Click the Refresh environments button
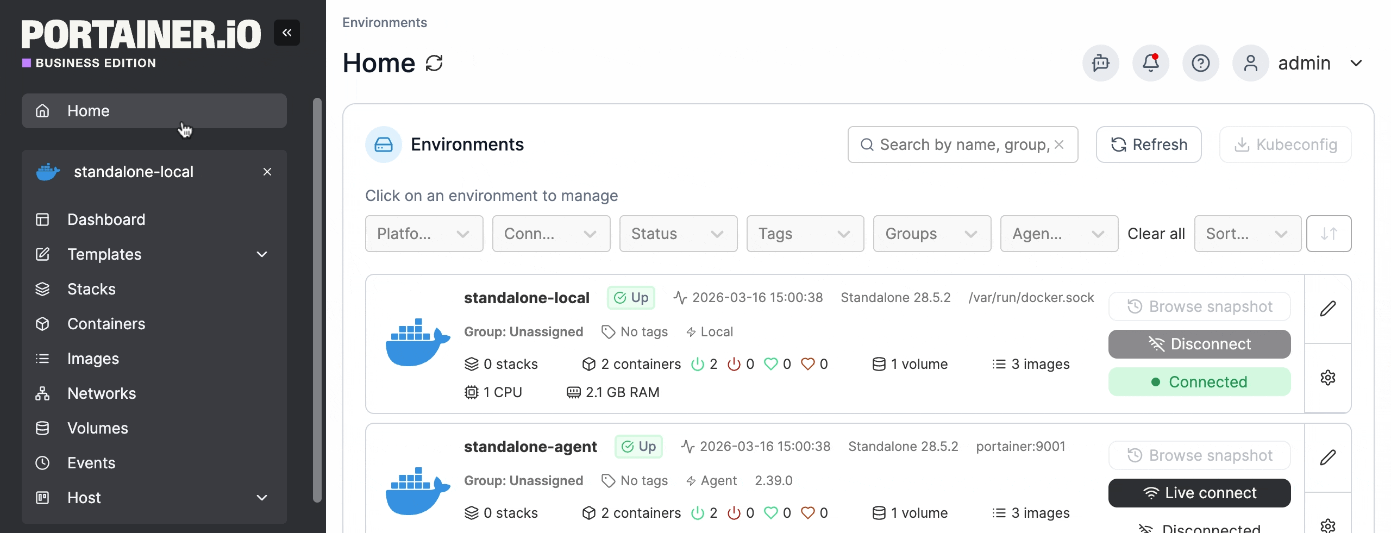 [1148, 145]
